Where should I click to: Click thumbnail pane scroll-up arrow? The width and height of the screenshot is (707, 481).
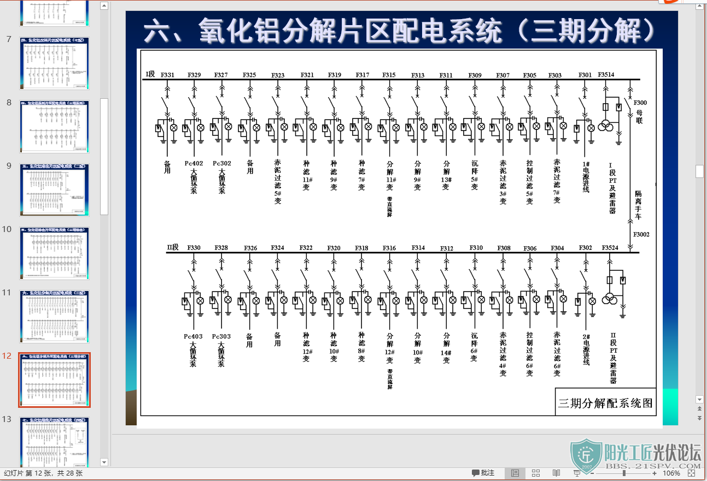[104, 5]
